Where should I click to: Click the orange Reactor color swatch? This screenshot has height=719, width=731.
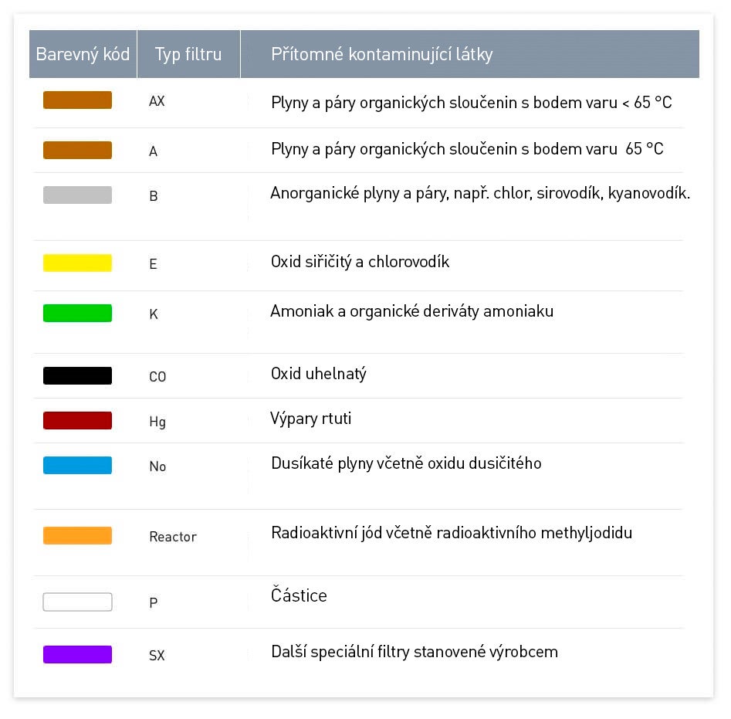pyautogui.click(x=77, y=536)
